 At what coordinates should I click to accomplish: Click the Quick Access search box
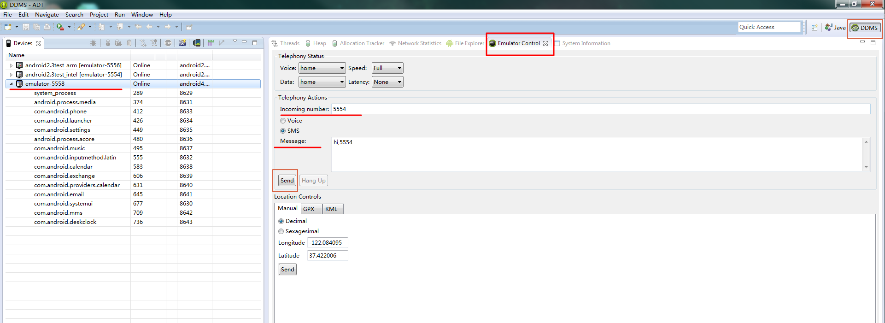click(x=769, y=27)
